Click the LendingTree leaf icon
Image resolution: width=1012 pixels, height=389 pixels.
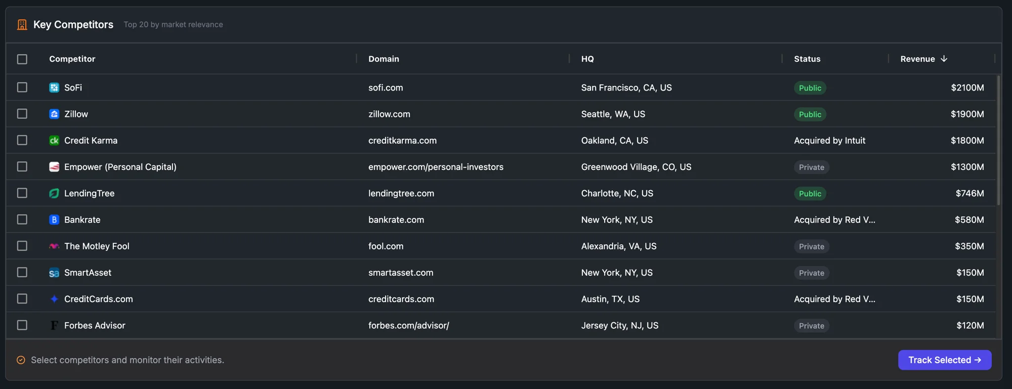(54, 193)
